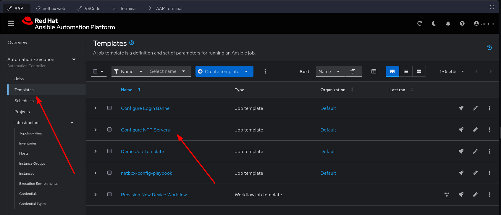Image resolution: width=501 pixels, height=215 pixels.
Task: Expand netbox-config-playbook row
Action: coord(96,173)
